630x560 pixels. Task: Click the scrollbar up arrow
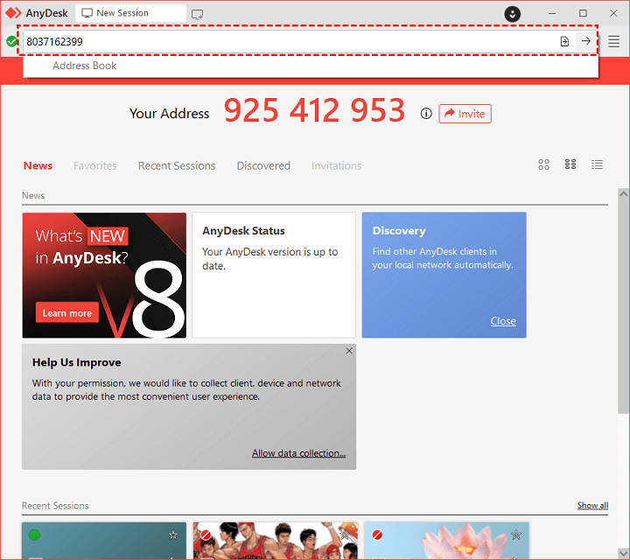tap(623, 193)
